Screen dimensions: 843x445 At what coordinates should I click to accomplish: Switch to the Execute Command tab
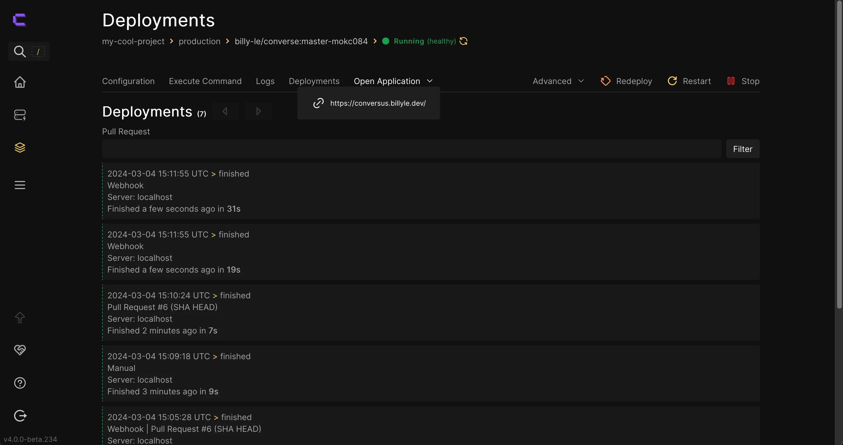click(x=205, y=81)
